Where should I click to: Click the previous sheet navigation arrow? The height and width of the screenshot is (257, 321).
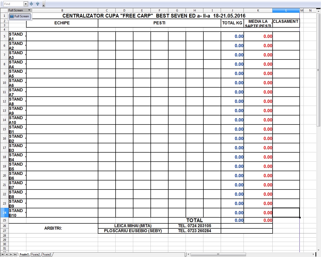click(7, 254)
